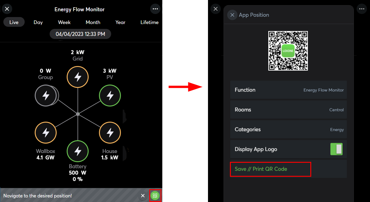Screen dimensions: 370x202
Task: Select the Battery node icon
Action: point(78,151)
